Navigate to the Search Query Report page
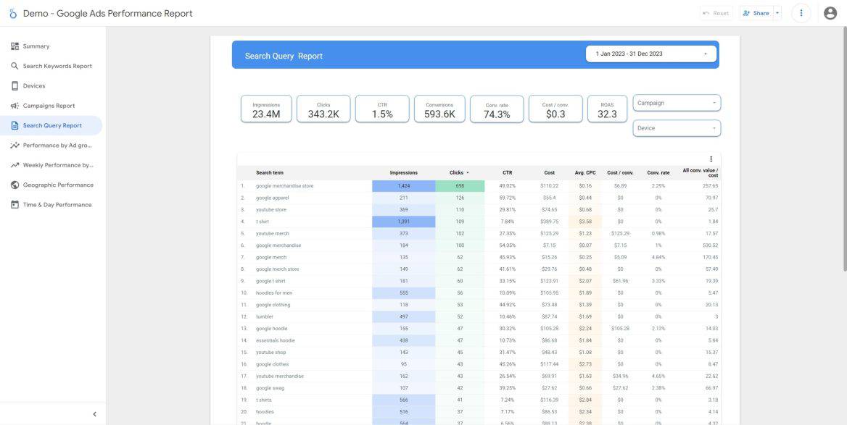The width and height of the screenshot is (847, 425). click(54, 125)
